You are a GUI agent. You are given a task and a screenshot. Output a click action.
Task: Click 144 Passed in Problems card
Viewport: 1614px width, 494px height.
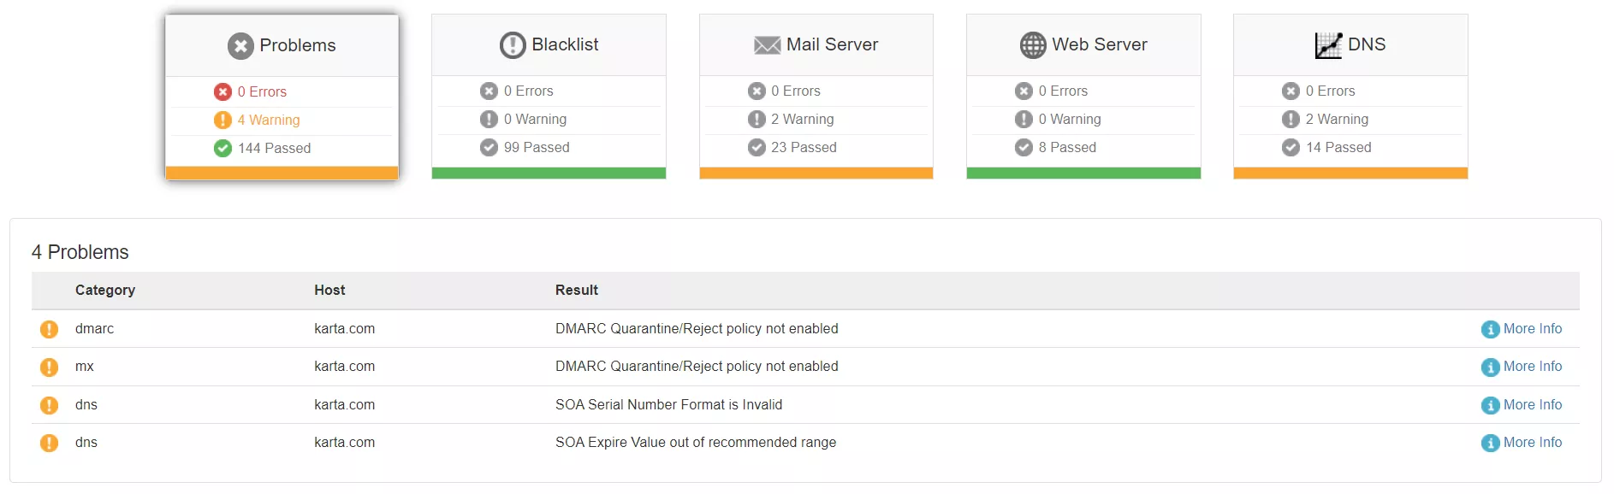point(274,148)
